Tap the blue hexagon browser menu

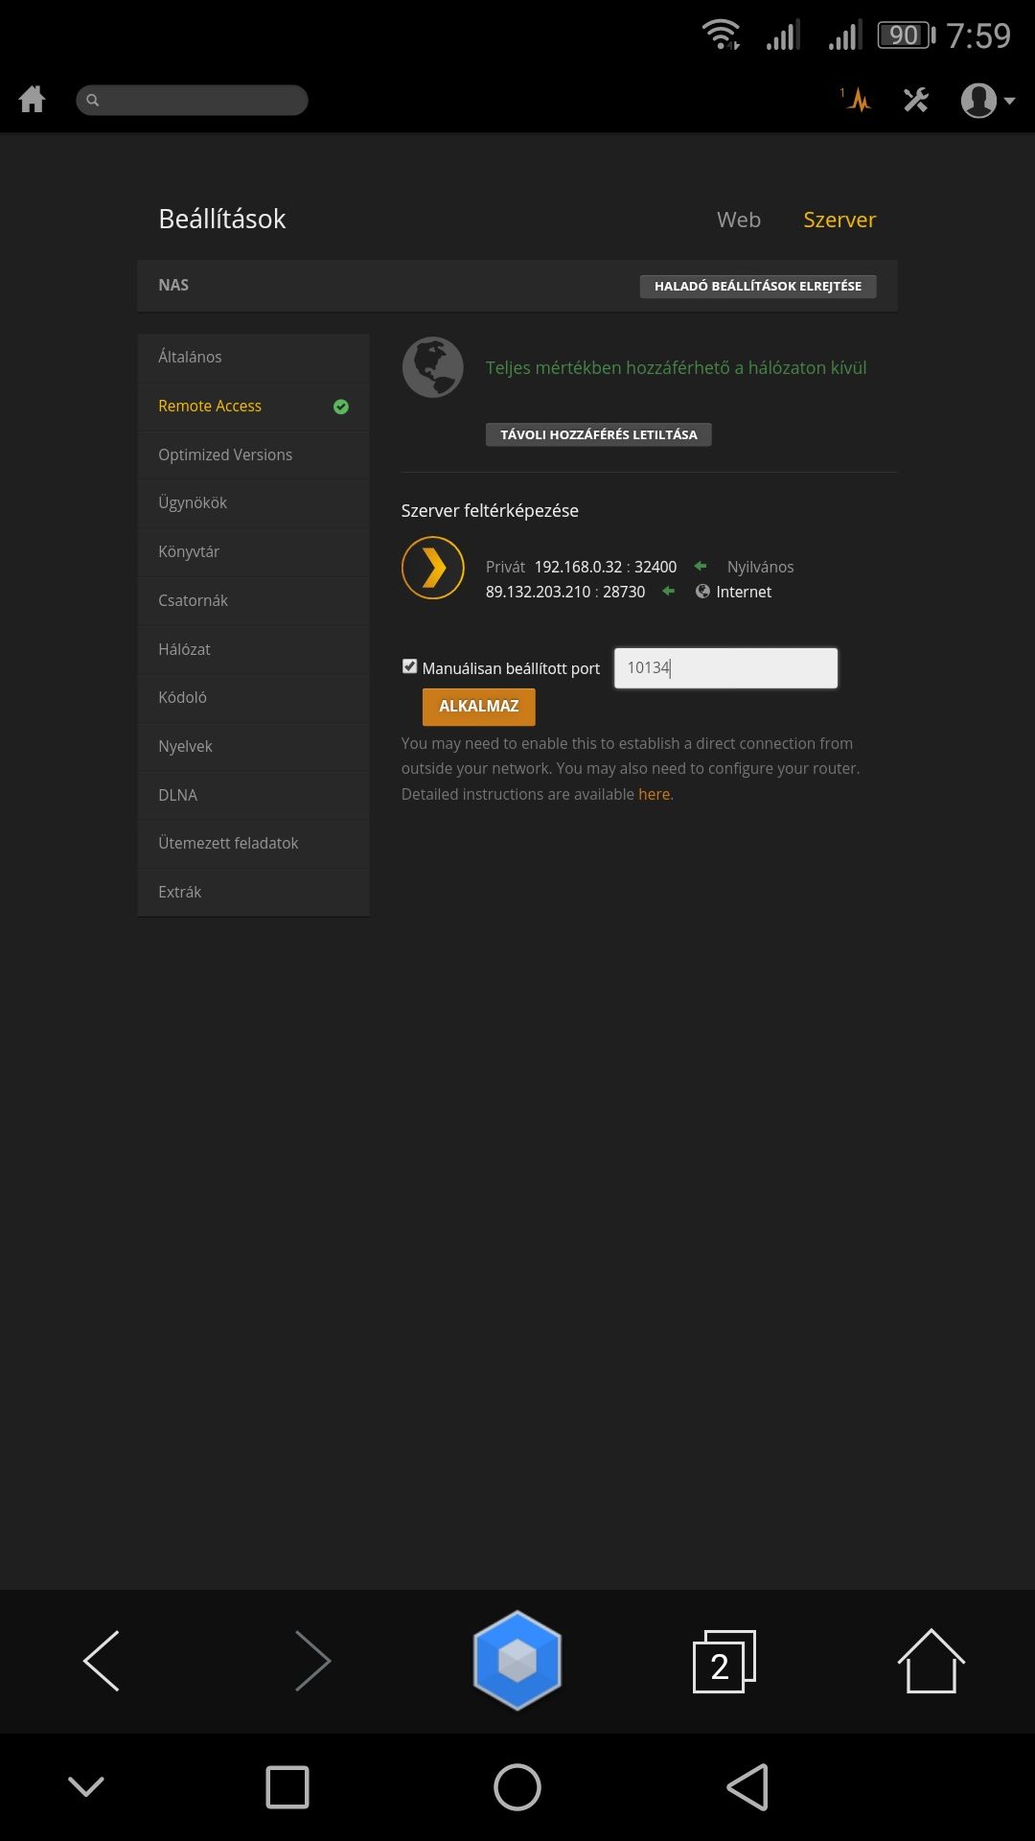517,1661
